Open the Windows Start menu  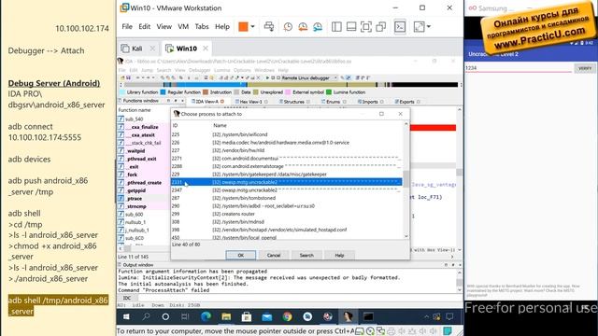point(126,317)
